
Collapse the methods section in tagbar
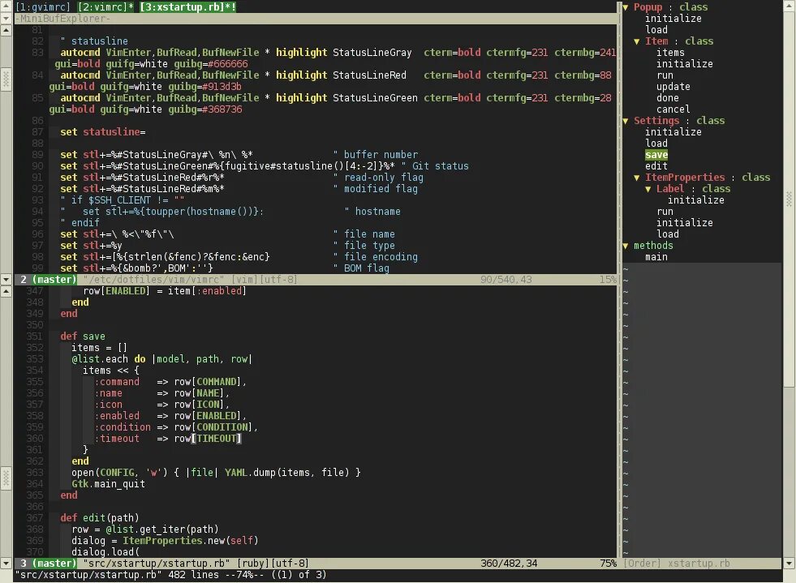pyautogui.click(x=626, y=246)
